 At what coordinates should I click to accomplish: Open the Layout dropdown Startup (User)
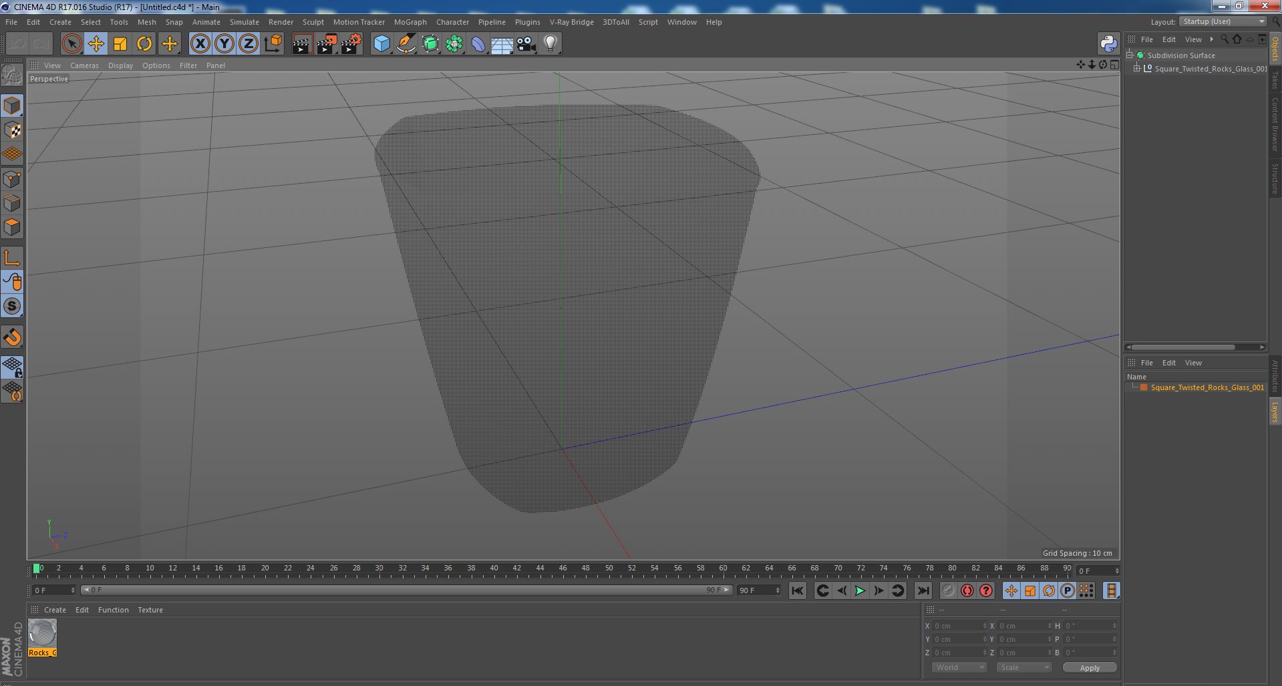pyautogui.click(x=1223, y=21)
